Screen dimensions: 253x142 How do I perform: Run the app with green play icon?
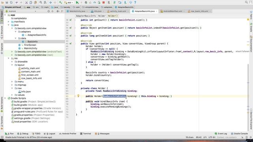[77, 2]
